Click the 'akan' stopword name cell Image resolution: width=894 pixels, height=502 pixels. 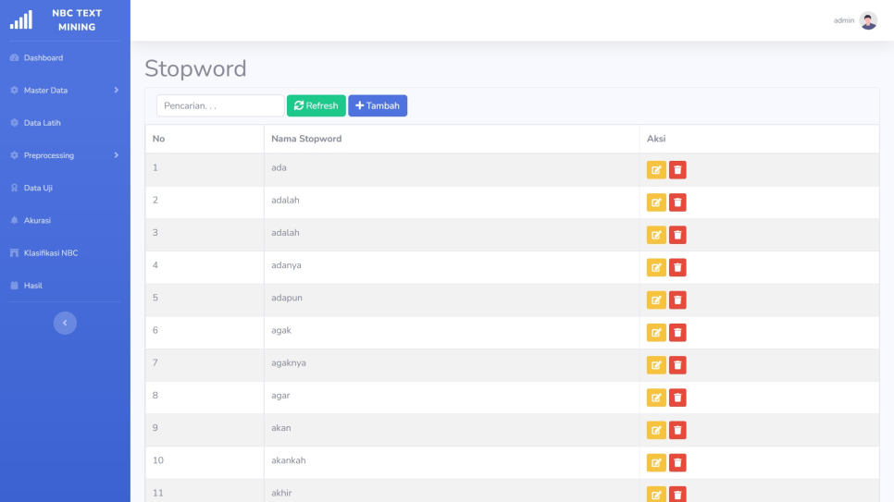pyautogui.click(x=452, y=430)
